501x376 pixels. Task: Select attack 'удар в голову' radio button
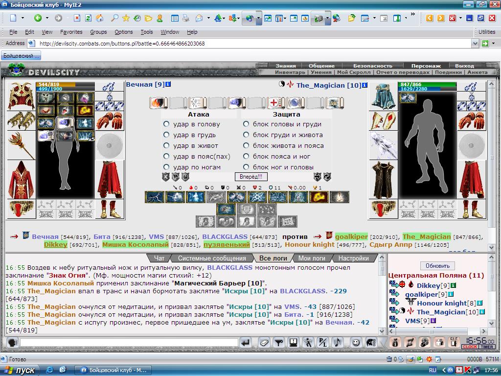coord(166,124)
